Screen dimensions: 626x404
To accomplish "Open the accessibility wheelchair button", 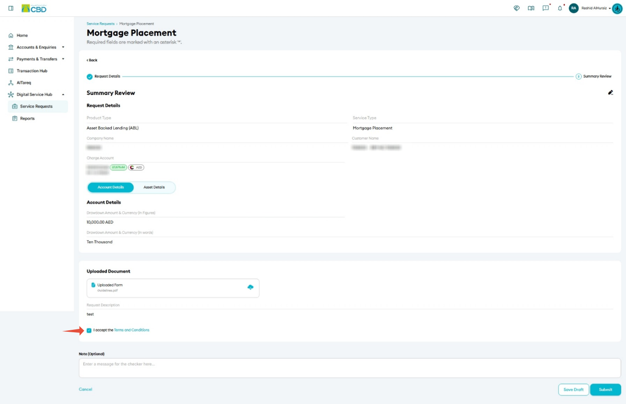I will 617,9.
